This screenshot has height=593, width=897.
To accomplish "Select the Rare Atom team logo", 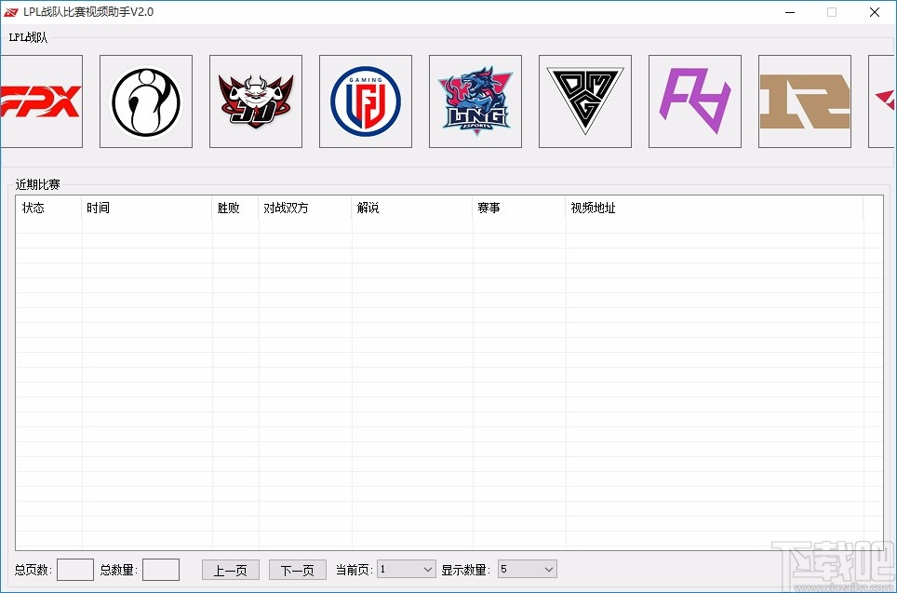I will pyautogui.click(x=695, y=101).
